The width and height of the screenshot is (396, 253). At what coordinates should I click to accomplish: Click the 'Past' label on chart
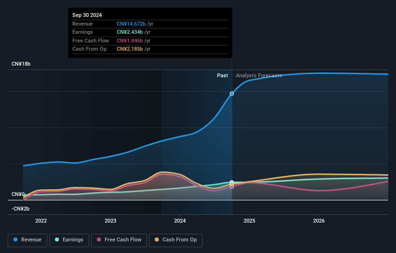(222, 75)
